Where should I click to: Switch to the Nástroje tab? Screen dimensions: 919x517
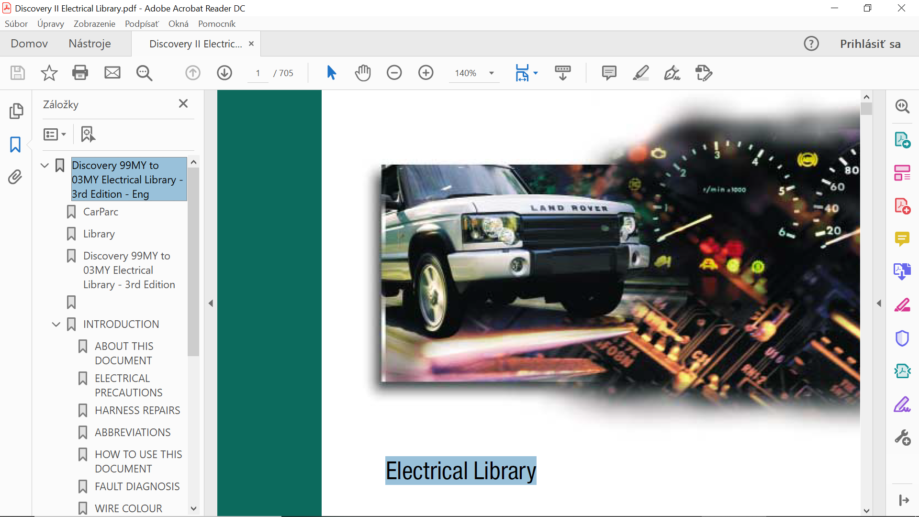(x=90, y=44)
